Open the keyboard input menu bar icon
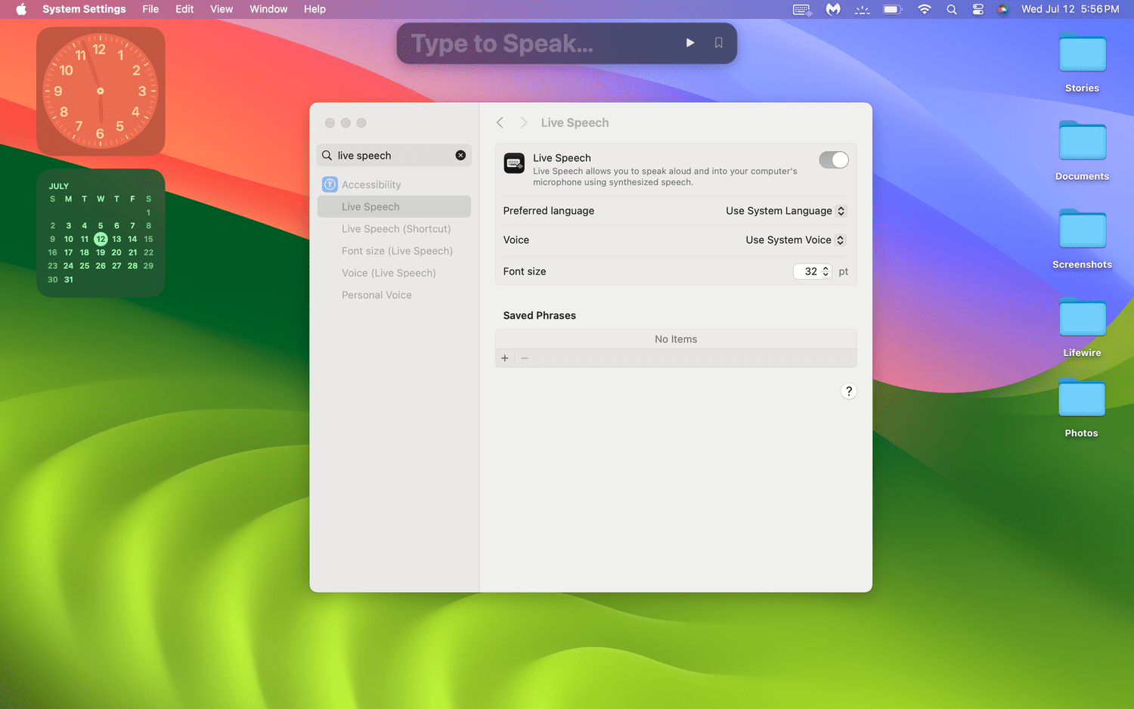Viewport: 1134px width, 709px height. click(801, 9)
